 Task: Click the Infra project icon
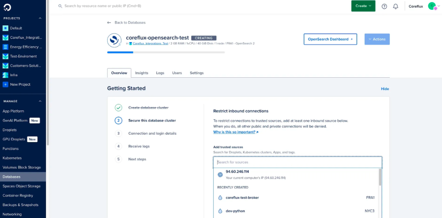[x=5, y=75]
